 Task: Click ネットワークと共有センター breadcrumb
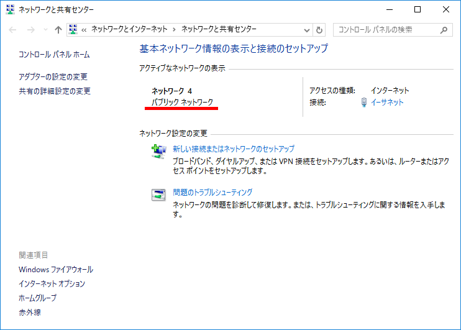click(x=219, y=29)
